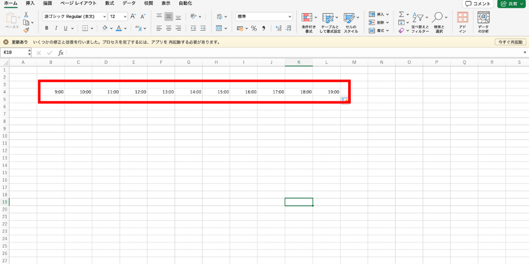Open Sort & Filter (並べ替えとフィルター)
Image resolution: width=529 pixels, height=264 pixels.
coord(420,23)
